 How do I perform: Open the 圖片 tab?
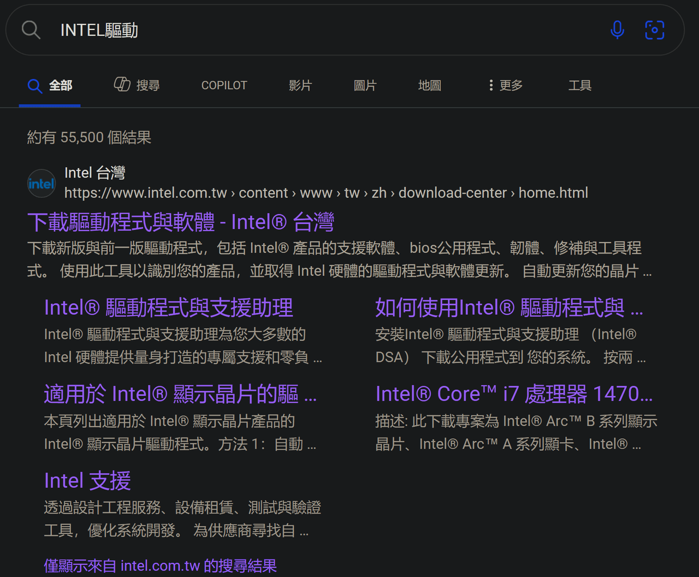point(365,85)
